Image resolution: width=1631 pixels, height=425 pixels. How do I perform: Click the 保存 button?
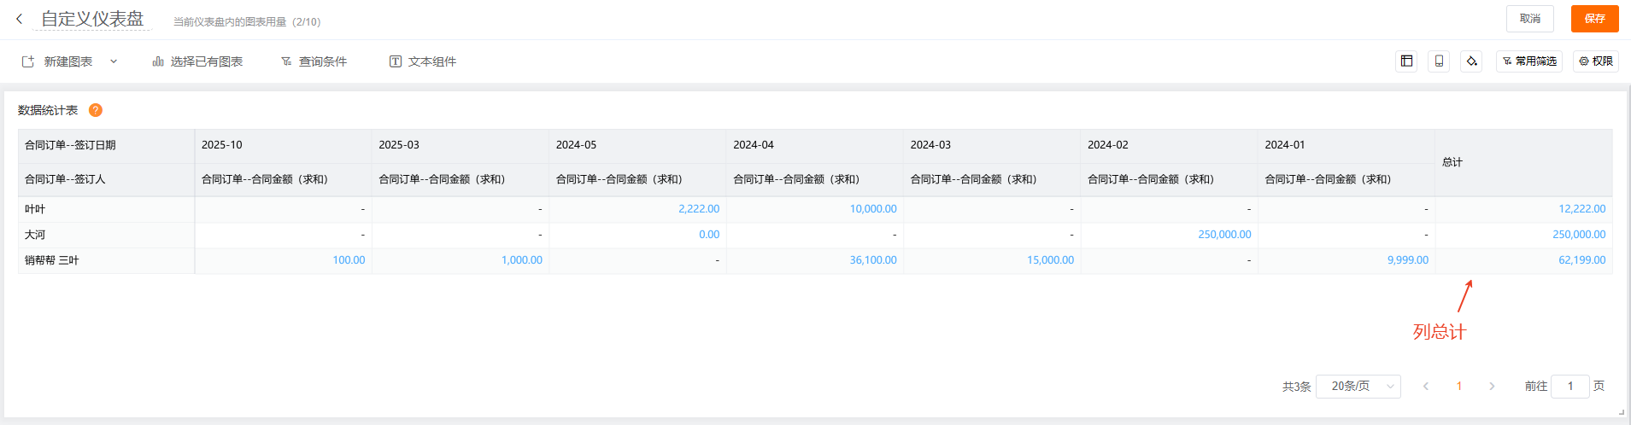tap(1594, 19)
